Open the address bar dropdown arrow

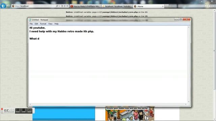click(x=59, y=6)
